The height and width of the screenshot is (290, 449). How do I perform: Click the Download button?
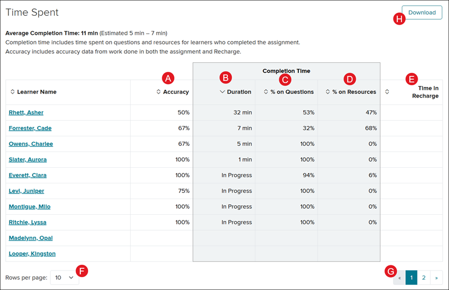point(421,12)
